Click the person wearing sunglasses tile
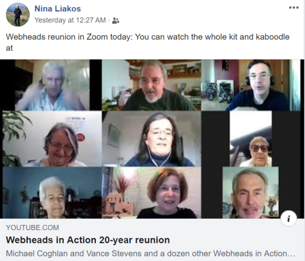Viewport: 305px width, 261px height. (x=251, y=139)
